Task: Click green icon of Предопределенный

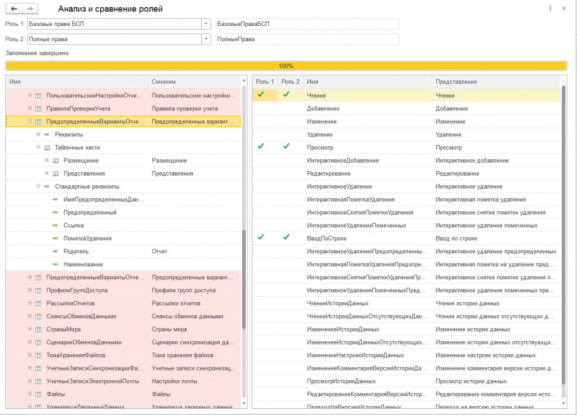Action: click(55, 212)
